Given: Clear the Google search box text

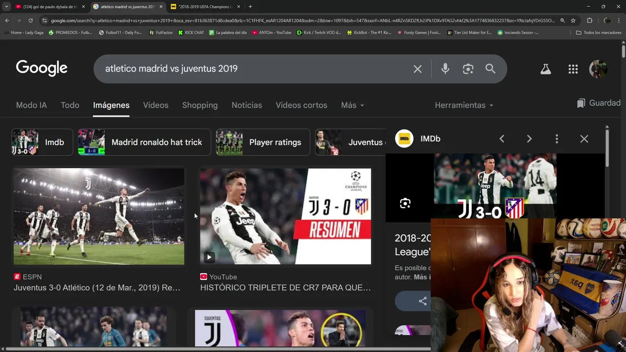Looking at the screenshot, I should click(x=417, y=69).
